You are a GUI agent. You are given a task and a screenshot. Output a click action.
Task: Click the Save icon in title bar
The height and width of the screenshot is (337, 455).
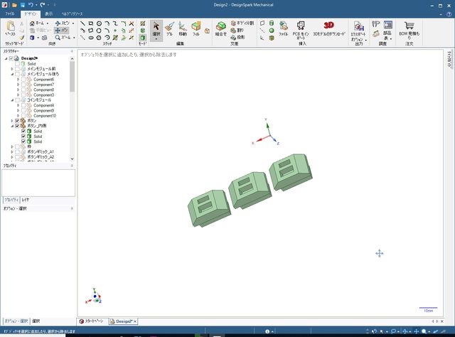click(x=22, y=5)
